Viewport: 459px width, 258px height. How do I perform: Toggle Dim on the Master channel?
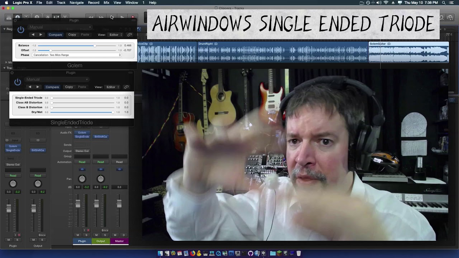pyautogui.click(x=124, y=235)
